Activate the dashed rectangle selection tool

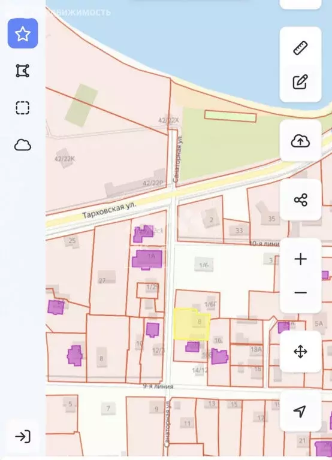pos(23,108)
